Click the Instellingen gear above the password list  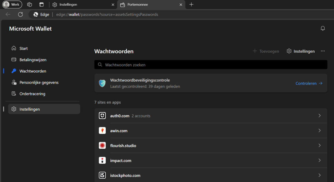(x=300, y=51)
